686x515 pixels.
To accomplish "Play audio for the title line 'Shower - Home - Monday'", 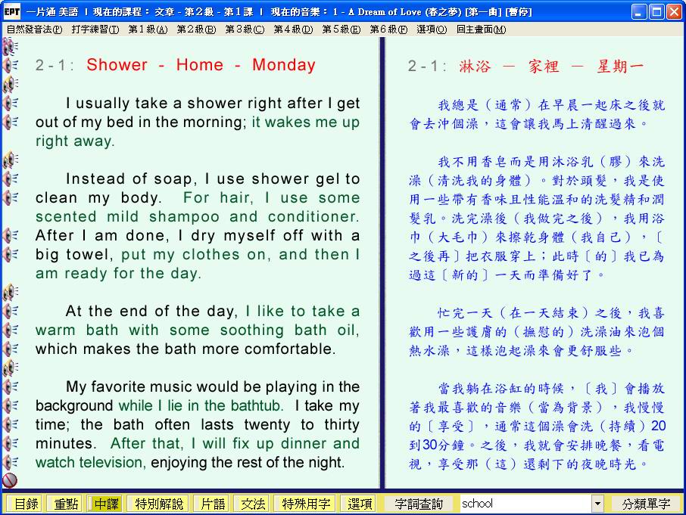I will [10, 65].
